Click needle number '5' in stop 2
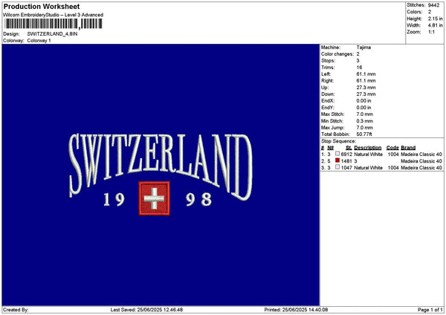Screen dimensions: 446x315 (329, 161)
